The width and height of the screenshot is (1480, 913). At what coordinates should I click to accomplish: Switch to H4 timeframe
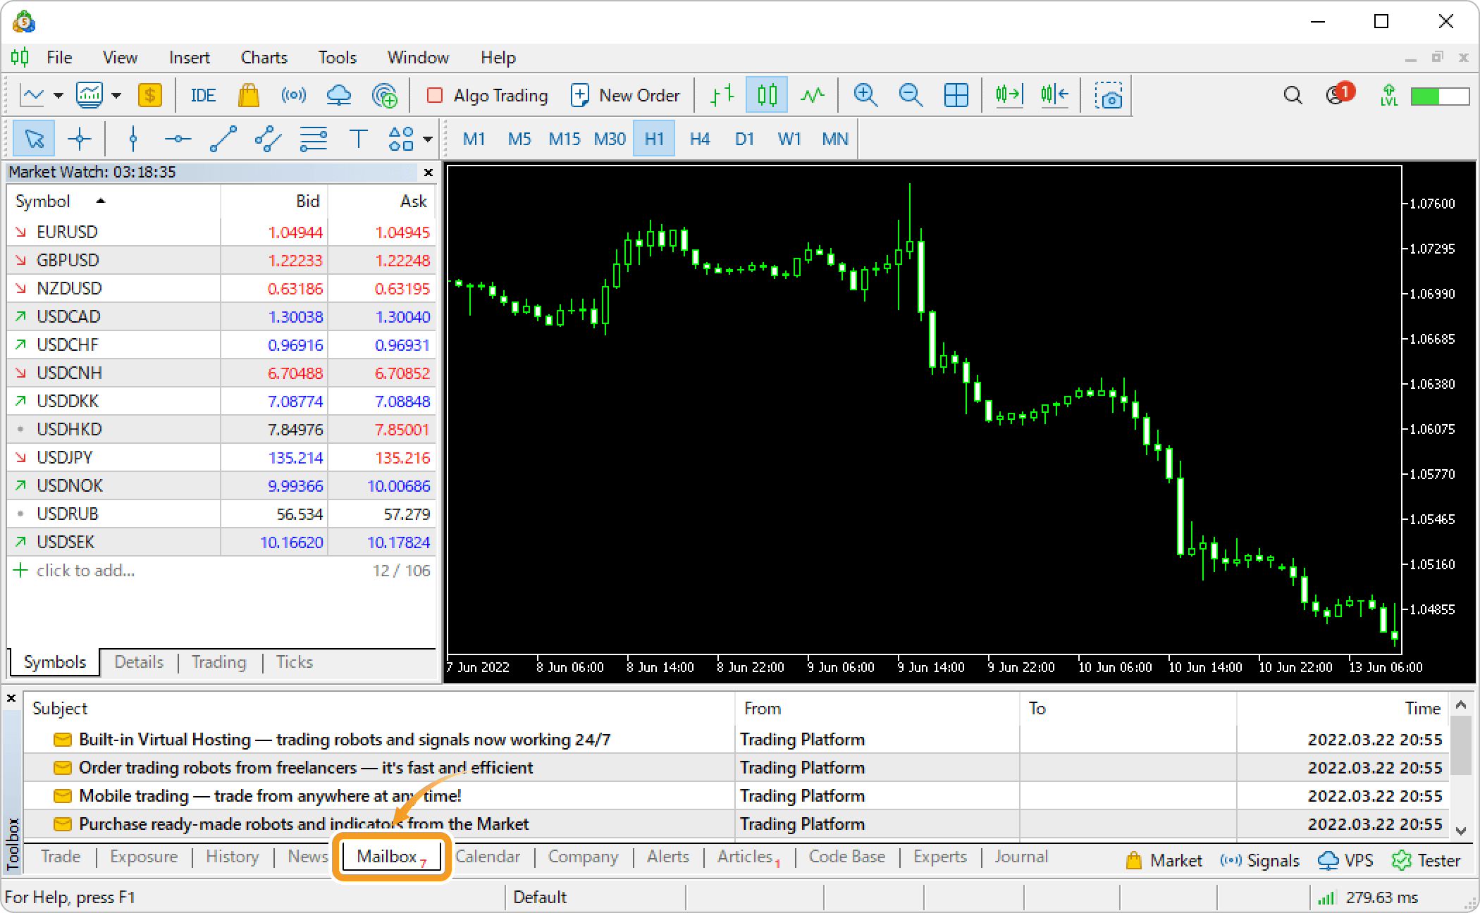[699, 138]
